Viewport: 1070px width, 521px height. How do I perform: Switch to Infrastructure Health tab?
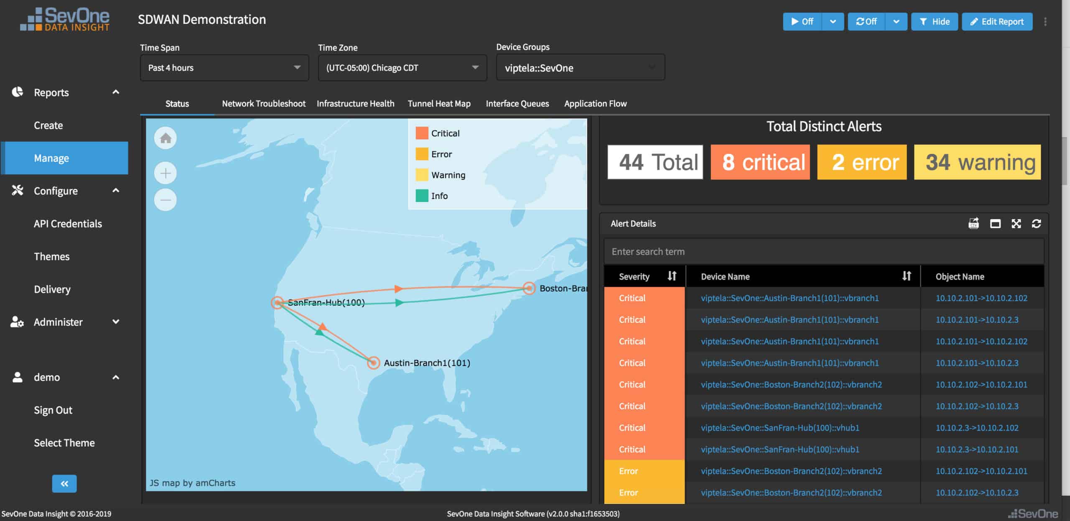tap(355, 104)
